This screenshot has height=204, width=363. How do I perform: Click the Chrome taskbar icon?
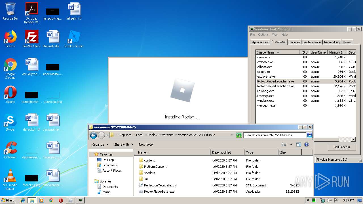point(51,200)
